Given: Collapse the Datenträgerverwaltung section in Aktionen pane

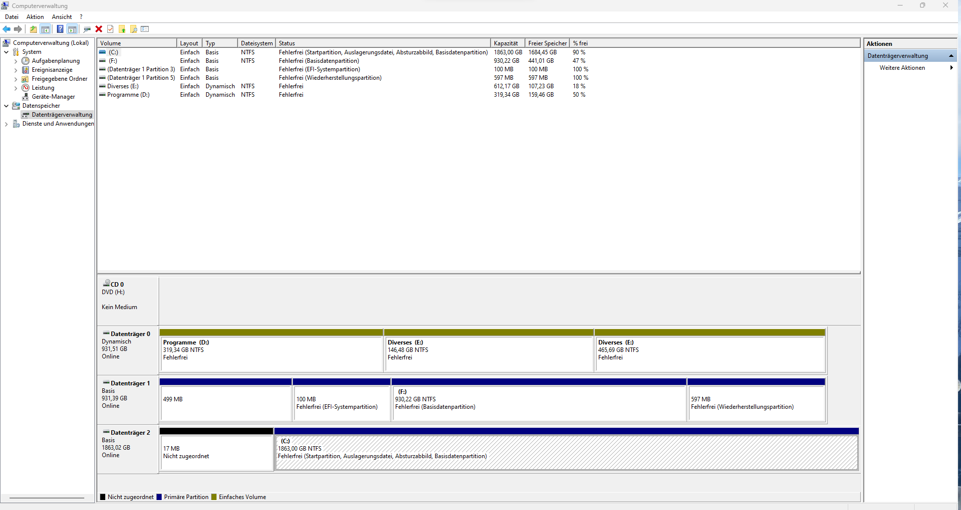Looking at the screenshot, I should pyautogui.click(x=951, y=56).
